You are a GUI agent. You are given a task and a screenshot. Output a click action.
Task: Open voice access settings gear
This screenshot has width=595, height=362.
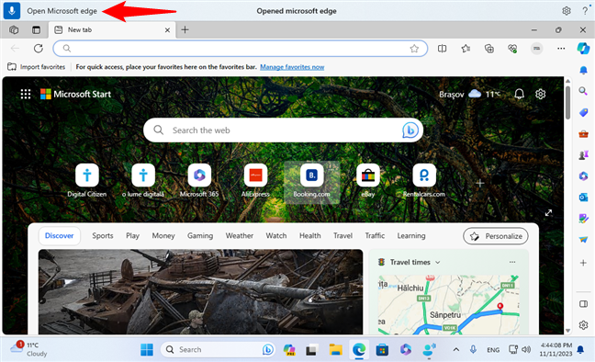click(567, 11)
